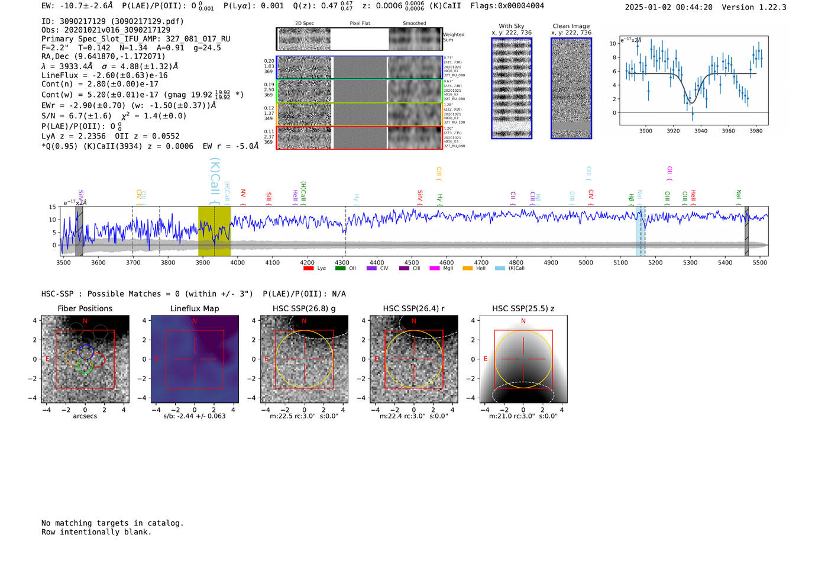Click the RA,Dec (9.641870,-1.172071) text

pos(103,57)
